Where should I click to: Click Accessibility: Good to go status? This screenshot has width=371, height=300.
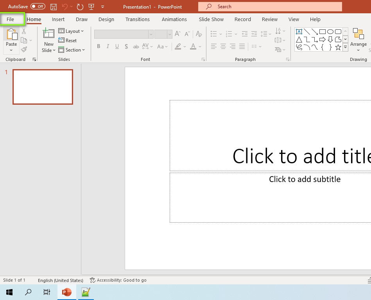tap(118, 280)
